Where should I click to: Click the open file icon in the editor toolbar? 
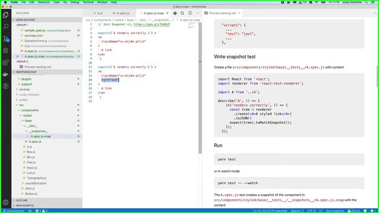click(x=182, y=13)
